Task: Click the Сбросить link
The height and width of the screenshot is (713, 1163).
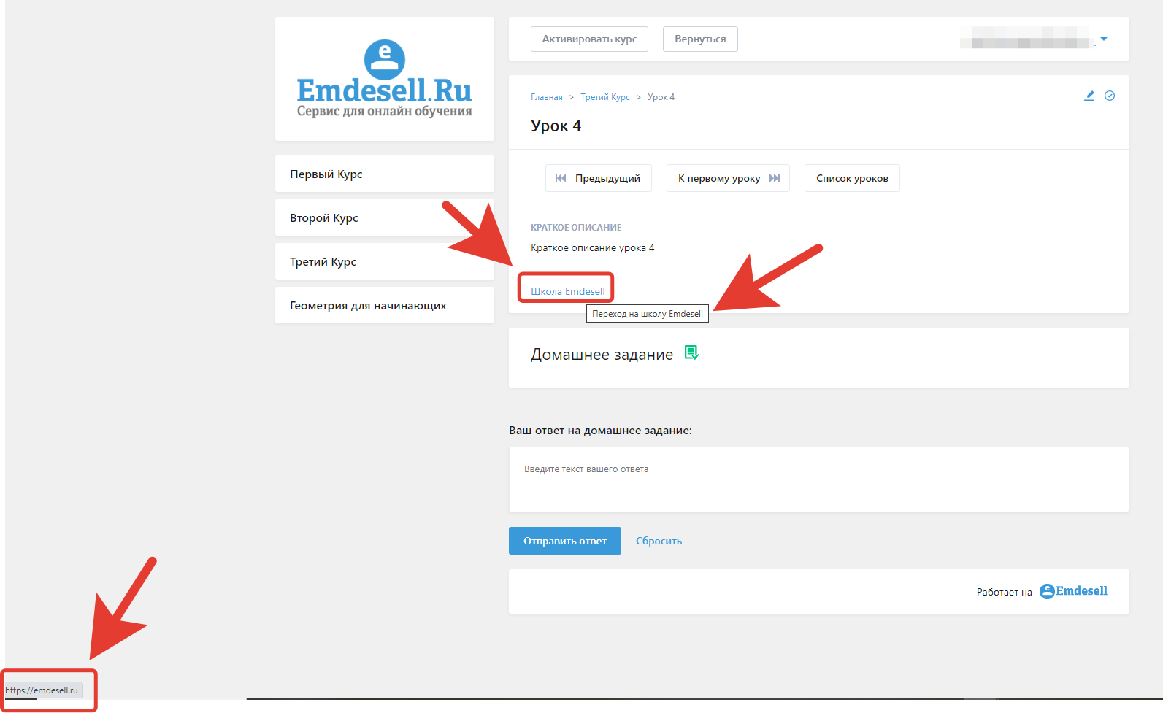Action: coord(659,541)
